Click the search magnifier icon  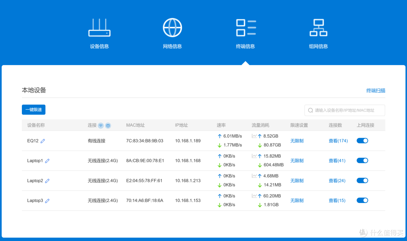pos(311,110)
